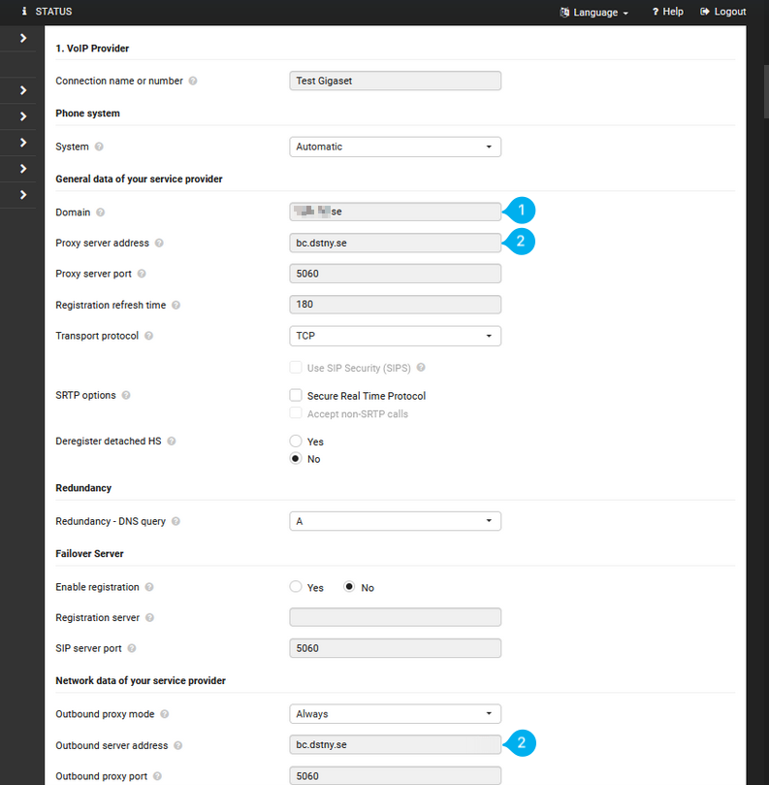This screenshot has width=769, height=785.
Task: Click the help icon beside Proxy server port
Action: click(x=144, y=274)
